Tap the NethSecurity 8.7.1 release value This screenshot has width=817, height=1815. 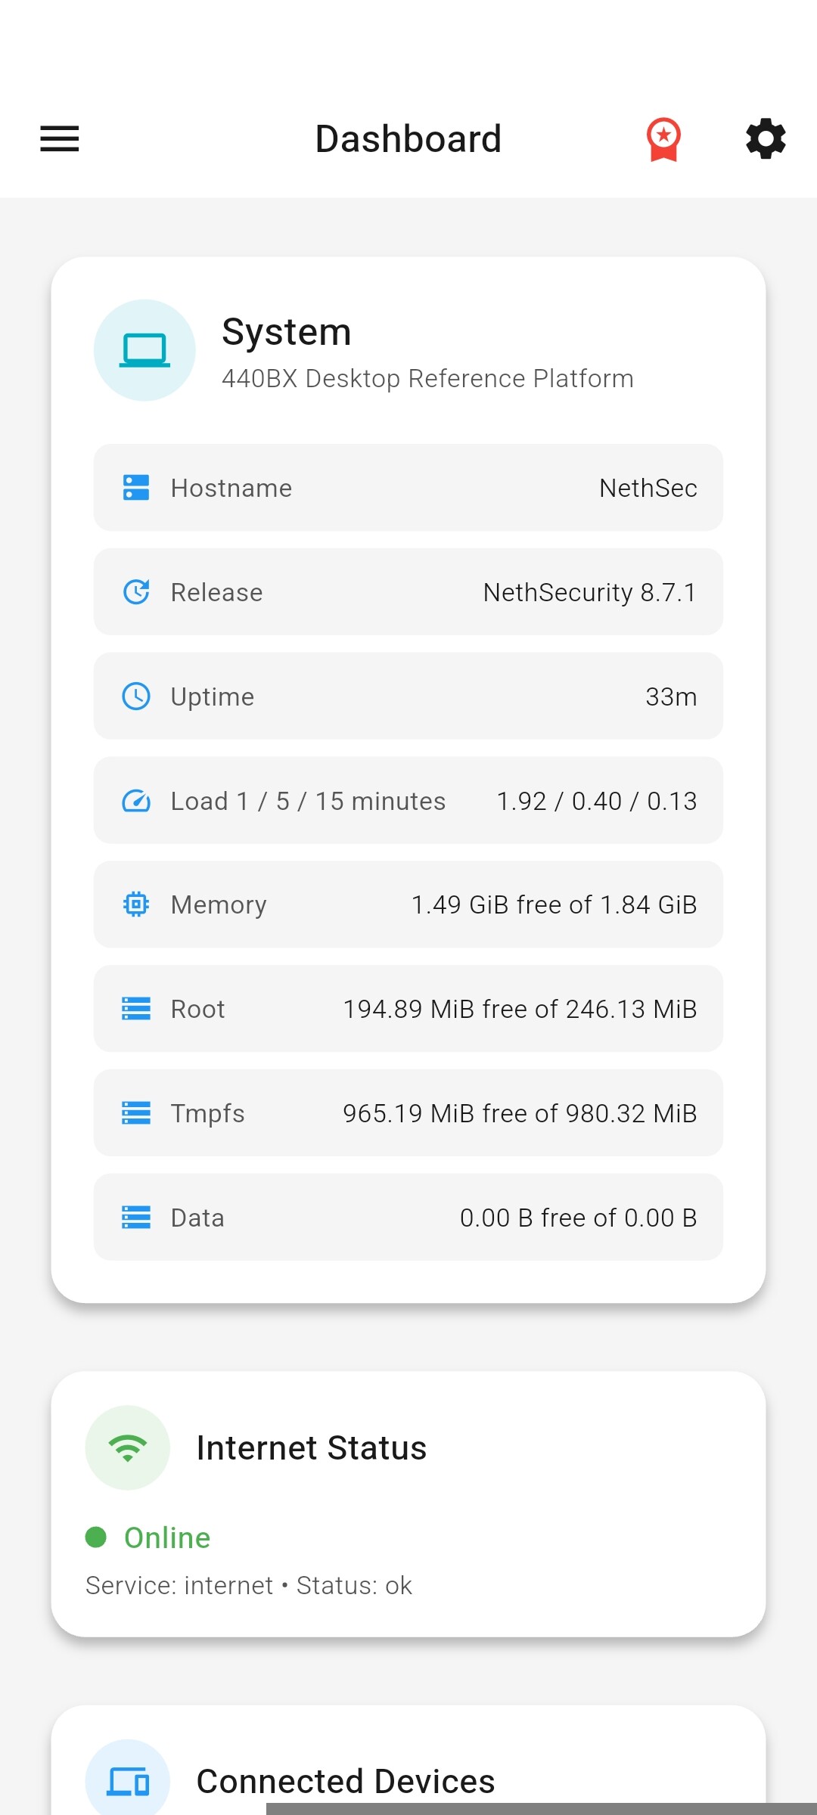point(589,592)
